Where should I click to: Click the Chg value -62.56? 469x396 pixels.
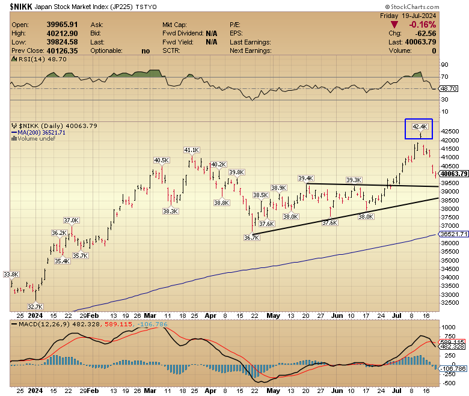coord(426,33)
